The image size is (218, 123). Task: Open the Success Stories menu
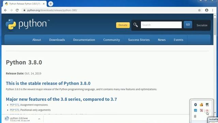(139, 40)
